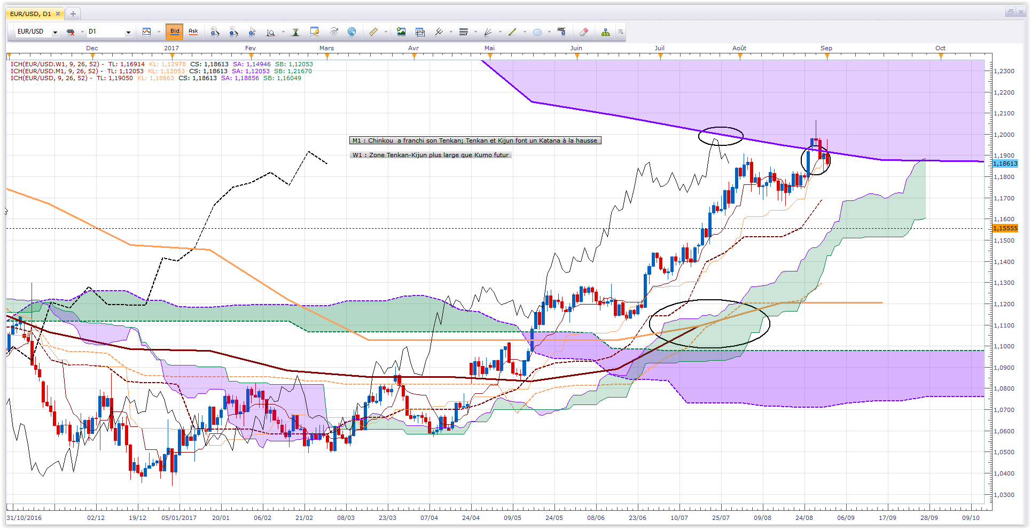Close the EUR/USD, D1 tab
This screenshot has width=1031, height=529.
coord(58,14)
